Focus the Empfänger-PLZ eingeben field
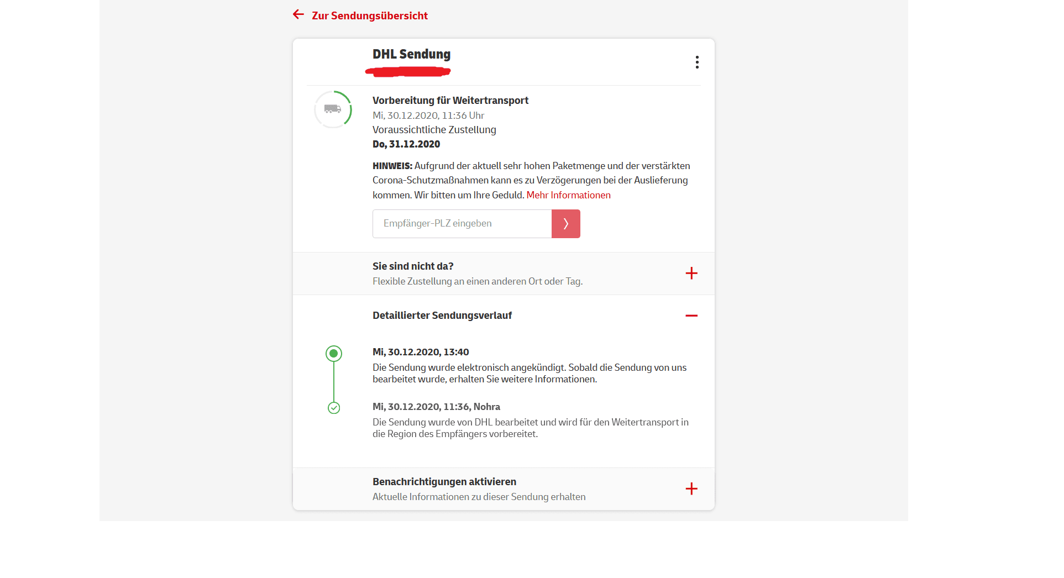 (x=462, y=224)
